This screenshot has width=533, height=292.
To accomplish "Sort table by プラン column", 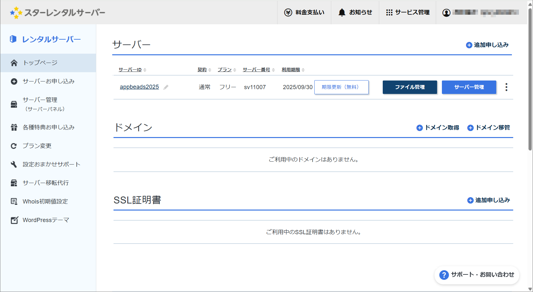I will (227, 70).
